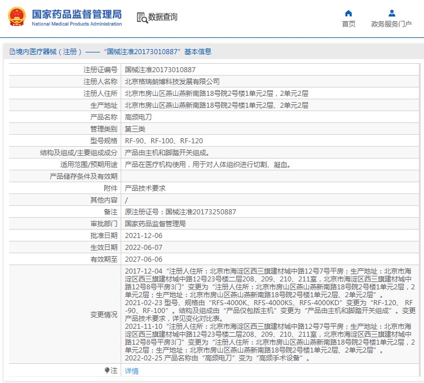Click the document icon before 境内医疗器械
424x383 pixels.
pyautogui.click(x=11, y=52)
